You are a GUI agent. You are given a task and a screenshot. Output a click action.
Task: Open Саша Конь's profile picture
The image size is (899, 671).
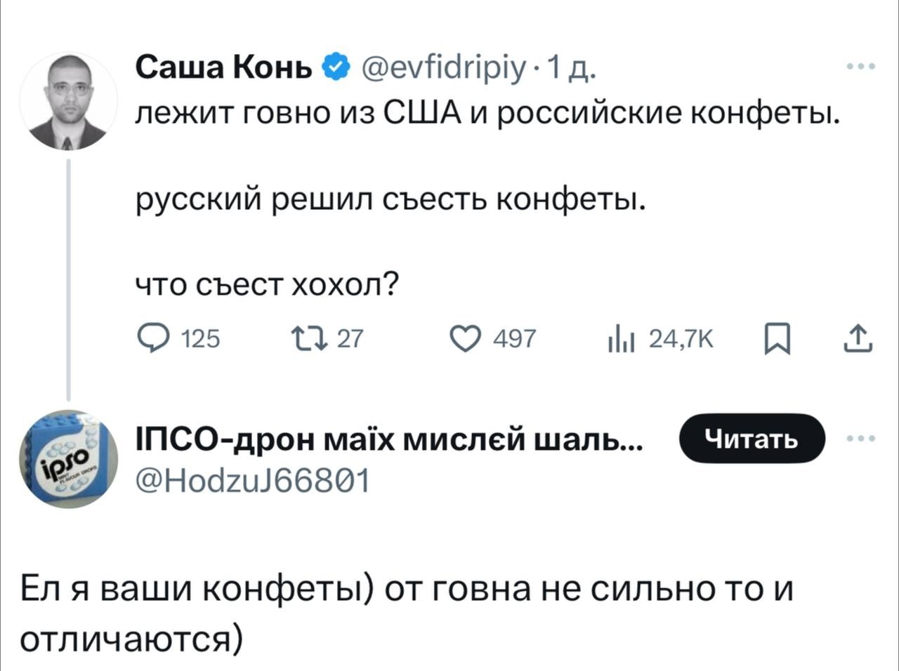coord(68,100)
